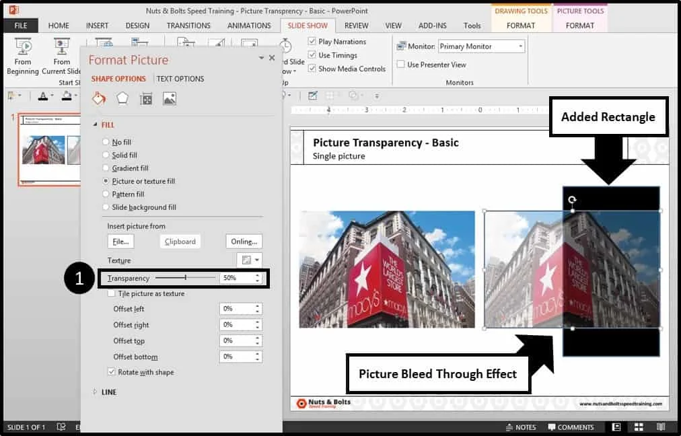Click Rehearse Timings stopwatch icon
This screenshot has width=681, height=436.
[285, 46]
